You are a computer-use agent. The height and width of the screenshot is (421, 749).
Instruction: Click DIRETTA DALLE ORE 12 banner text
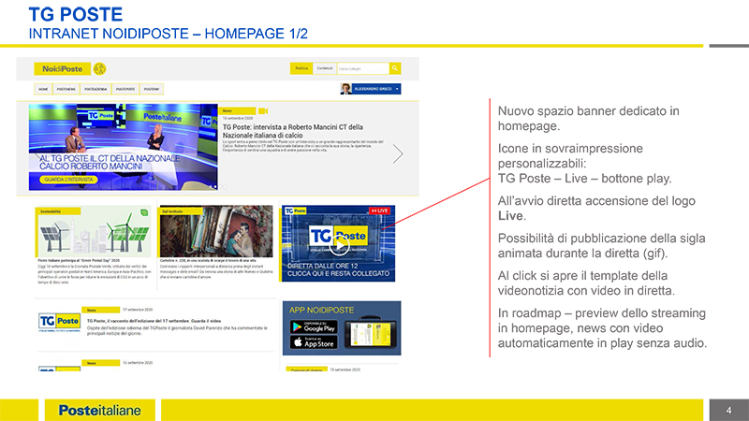click(322, 266)
